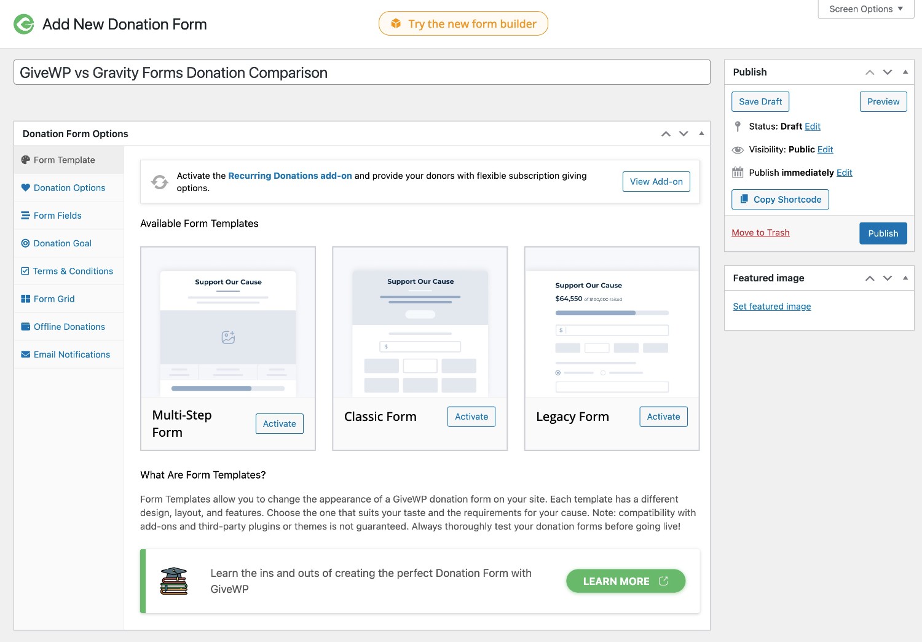Open the Recurring Donations add-on link

pos(290,176)
